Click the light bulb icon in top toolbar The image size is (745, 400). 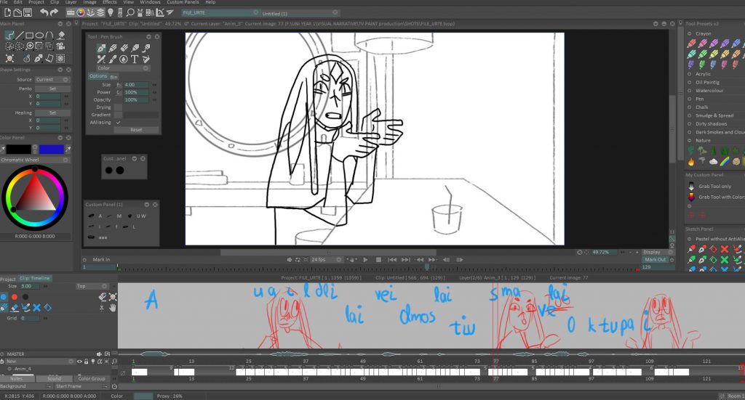coord(111,13)
